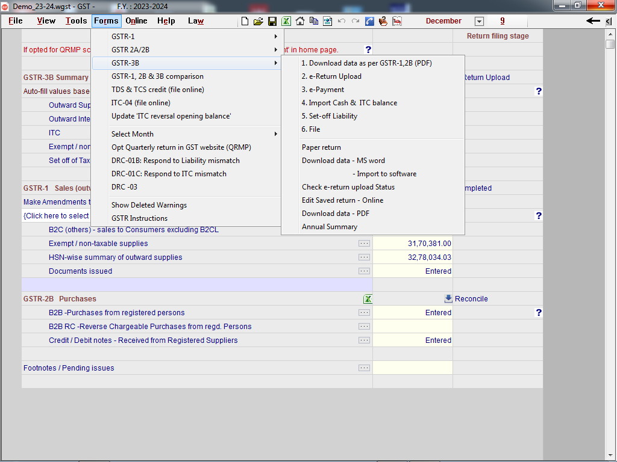Save the file using the floppy disk icon
The image size is (617, 462).
tap(272, 21)
